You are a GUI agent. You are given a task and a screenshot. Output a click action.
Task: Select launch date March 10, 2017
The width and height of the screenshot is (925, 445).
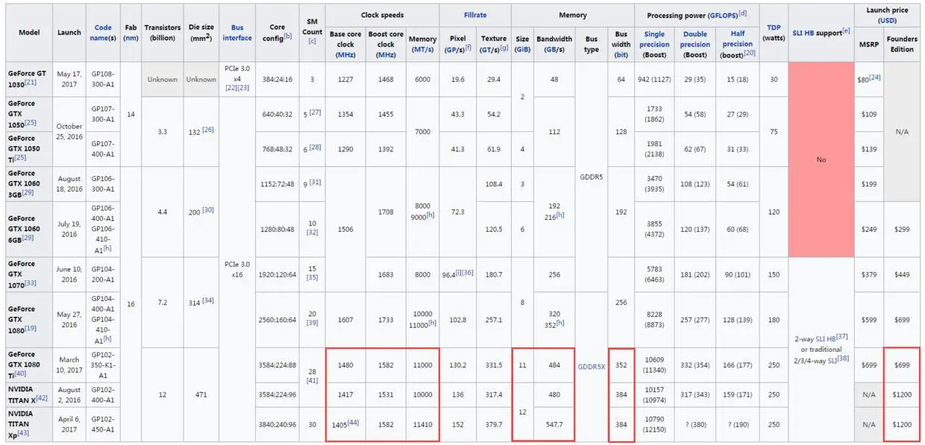(x=69, y=365)
